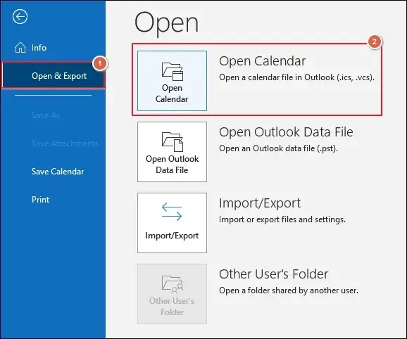Viewport: 407px width, 339px height.
Task: Choose Save Calendar in the sidebar
Action: pyautogui.click(x=58, y=172)
